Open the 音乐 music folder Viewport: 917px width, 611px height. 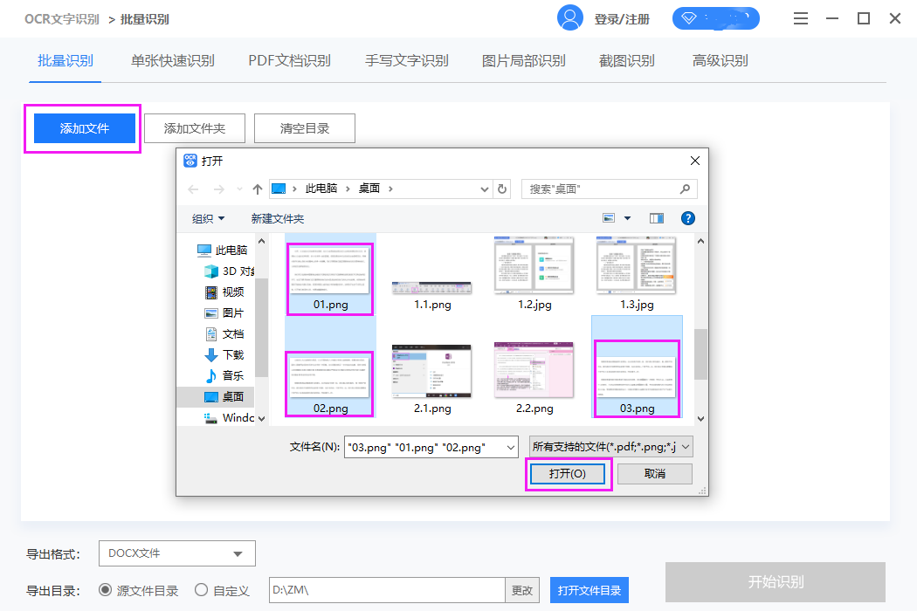coord(224,375)
